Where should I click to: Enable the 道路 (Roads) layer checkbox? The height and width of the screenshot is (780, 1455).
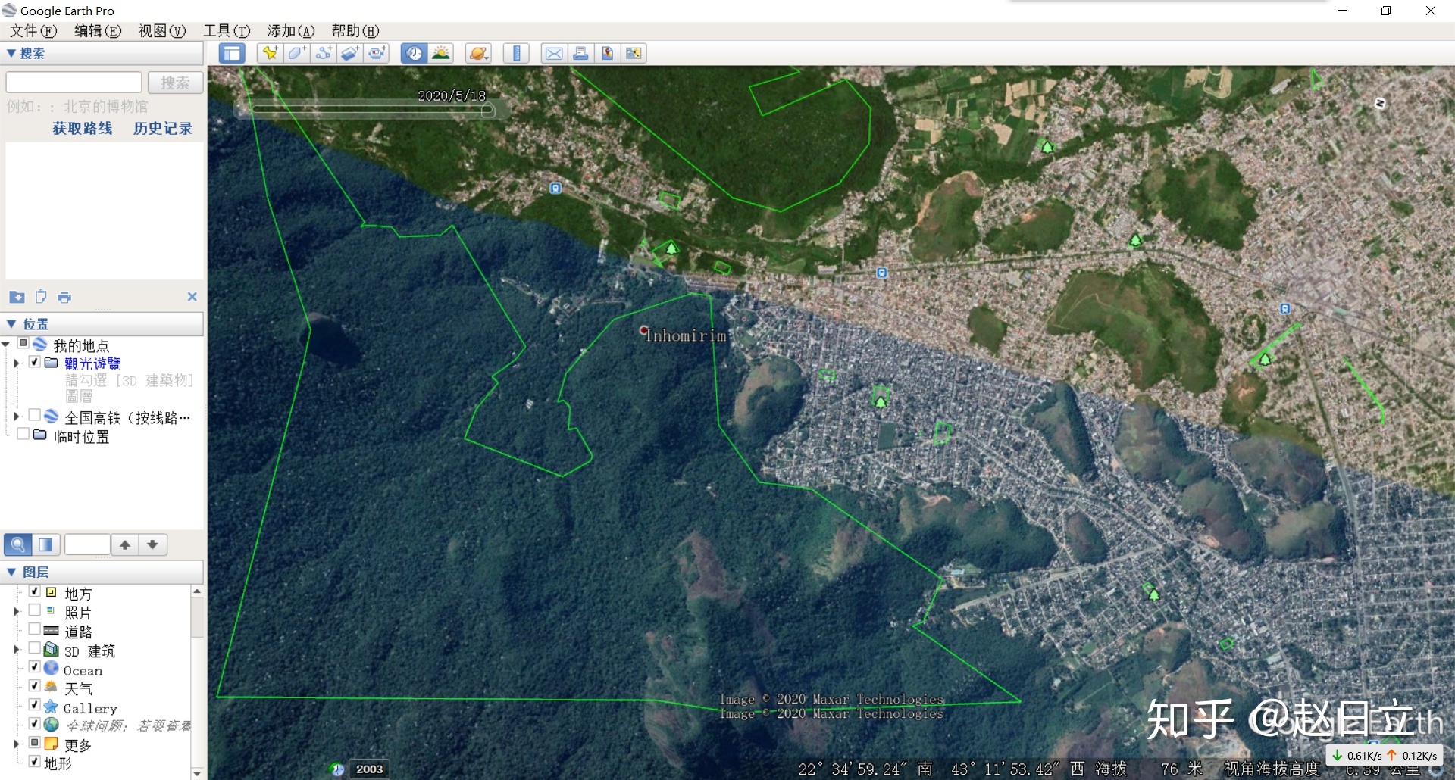point(34,629)
